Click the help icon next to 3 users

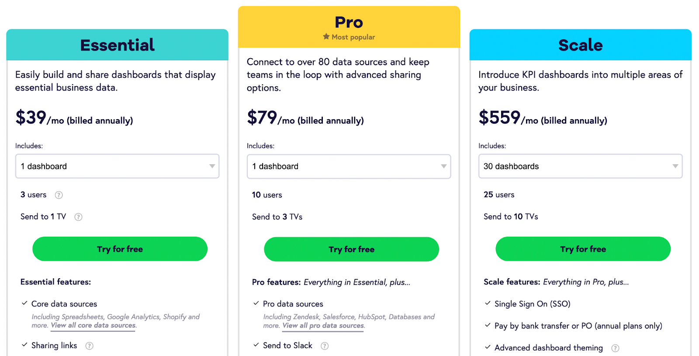click(59, 195)
